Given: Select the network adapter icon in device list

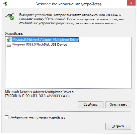Looking at the screenshot, I should click(x=9, y=39).
